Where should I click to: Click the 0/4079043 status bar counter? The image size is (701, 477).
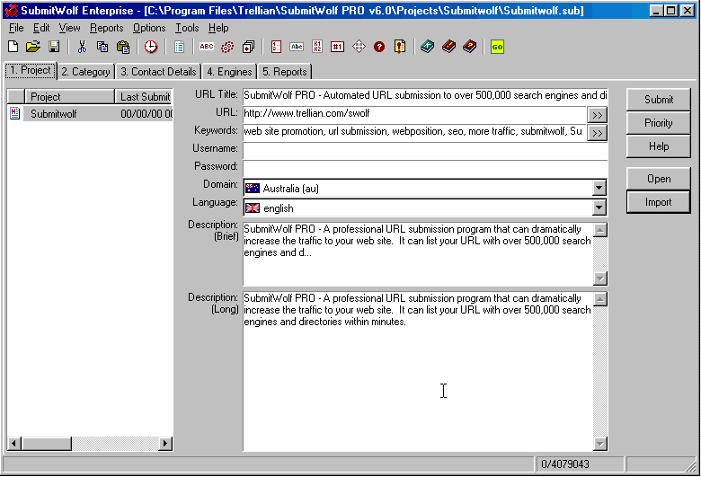580,464
